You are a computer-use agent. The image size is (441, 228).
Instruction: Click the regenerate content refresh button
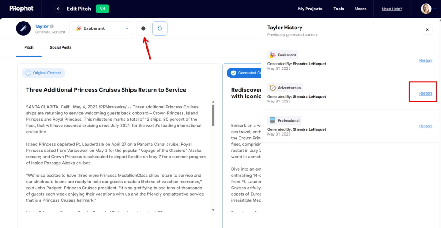click(160, 28)
